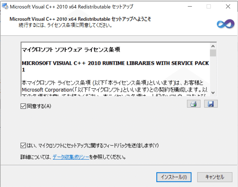The height and width of the screenshot is (187, 238).
Task: Click the license text scroll down arrow
Action: click(x=213, y=93)
